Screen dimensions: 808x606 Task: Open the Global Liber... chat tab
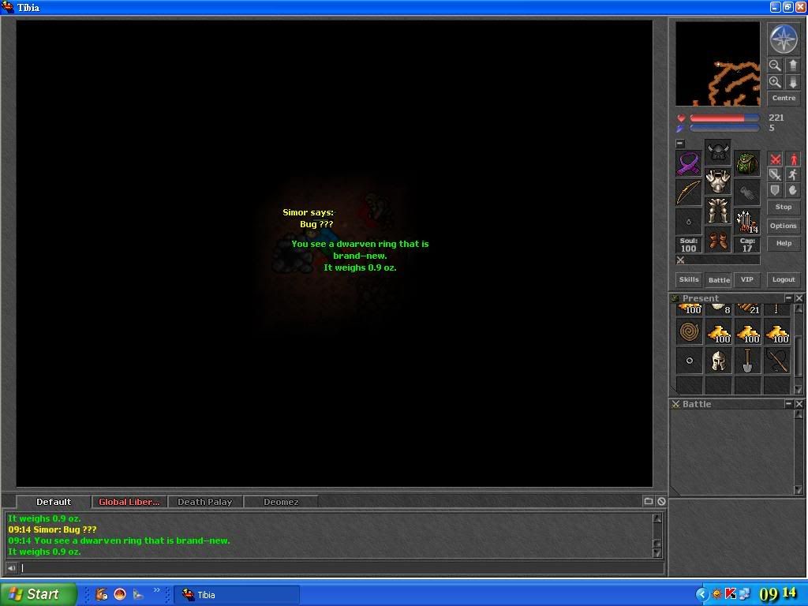click(x=129, y=502)
